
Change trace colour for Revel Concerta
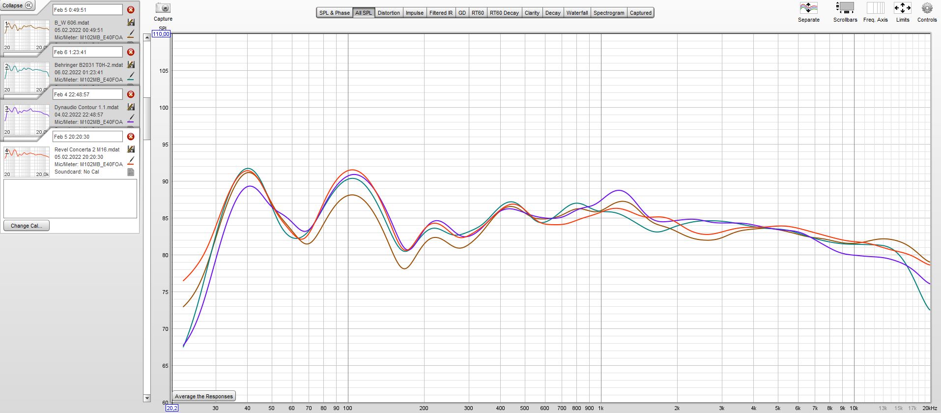[x=131, y=161]
